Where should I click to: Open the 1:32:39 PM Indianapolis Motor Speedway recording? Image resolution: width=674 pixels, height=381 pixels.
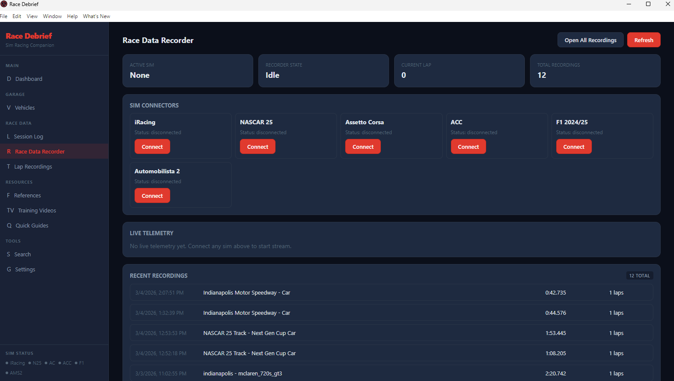pos(392,313)
